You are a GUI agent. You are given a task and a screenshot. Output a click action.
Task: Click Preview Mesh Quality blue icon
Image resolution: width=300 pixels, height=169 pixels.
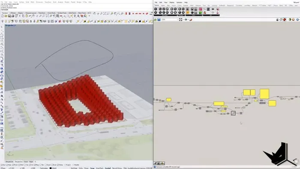click(297, 20)
